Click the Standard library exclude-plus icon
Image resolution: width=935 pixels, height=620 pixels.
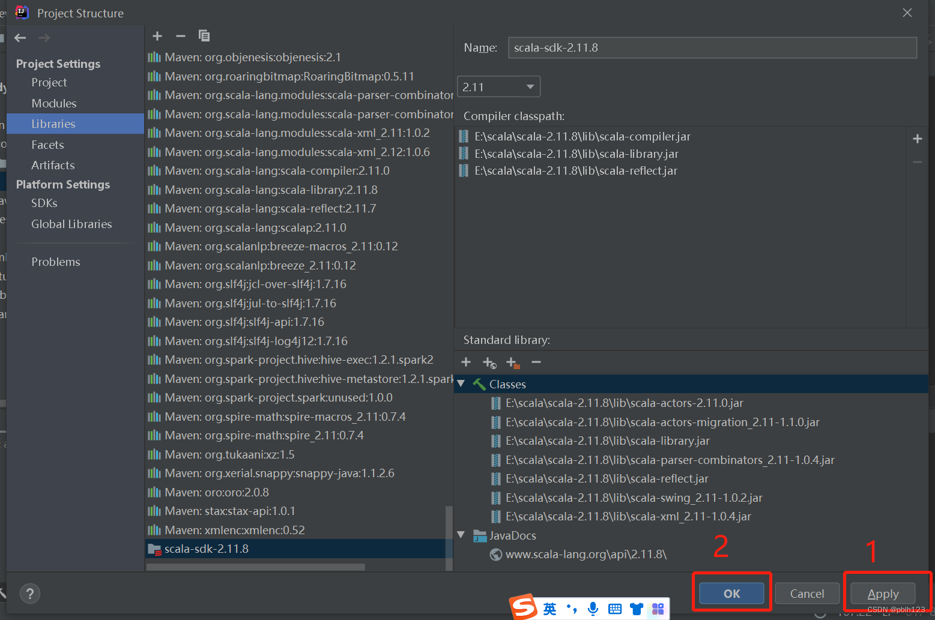pyautogui.click(x=512, y=363)
